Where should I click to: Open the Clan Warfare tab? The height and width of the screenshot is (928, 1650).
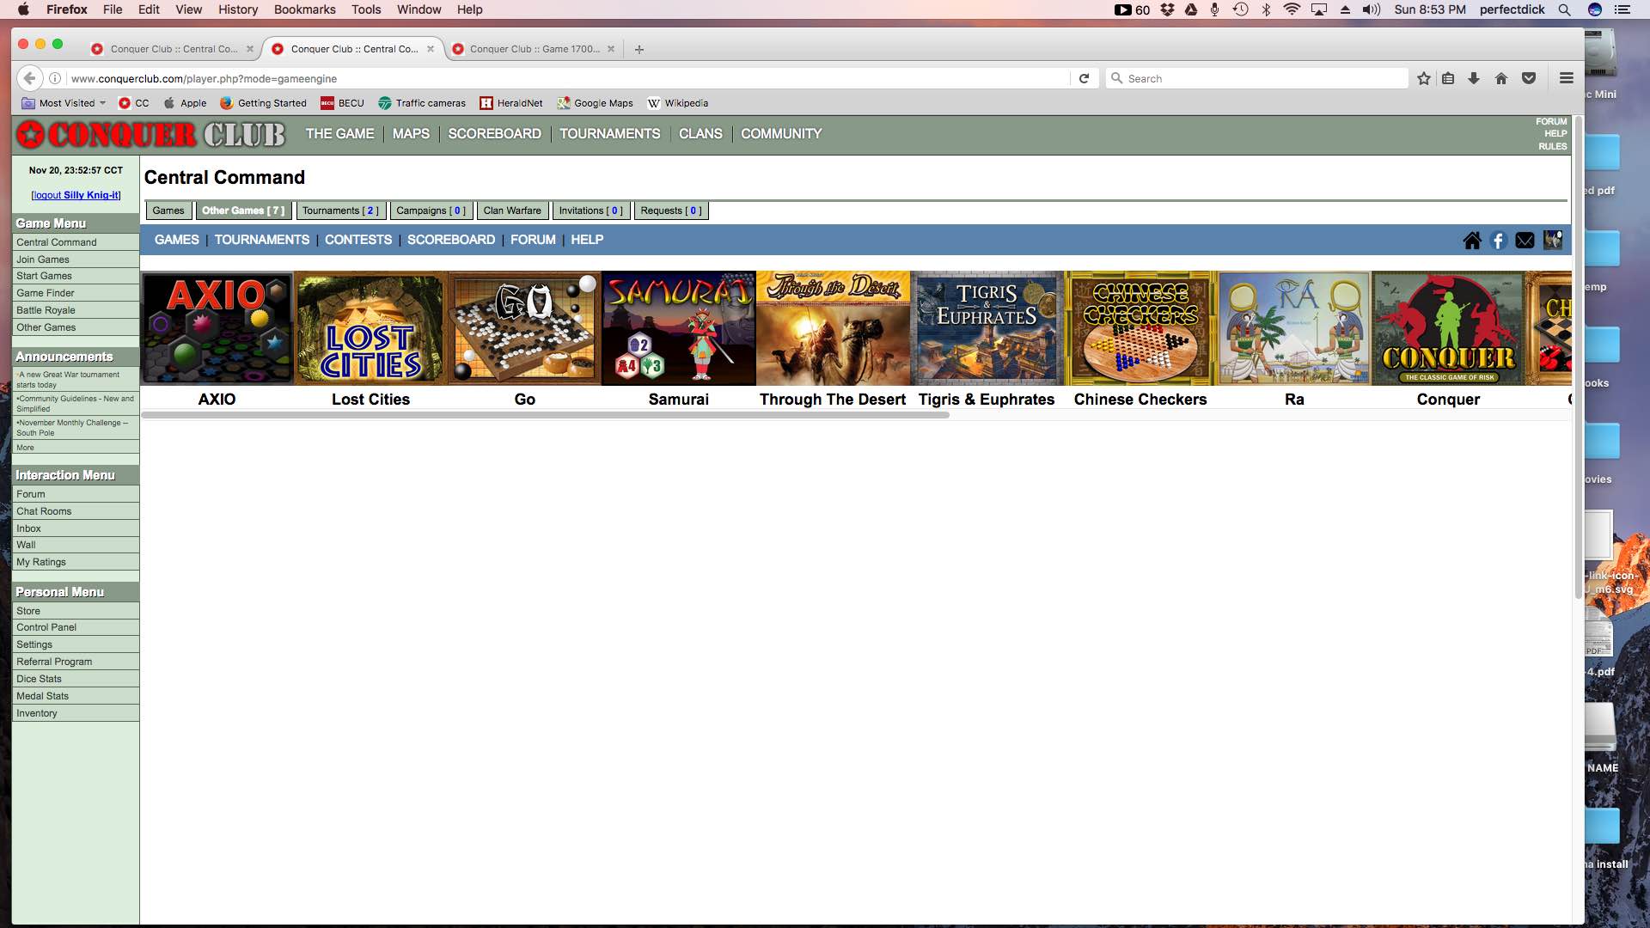click(512, 211)
